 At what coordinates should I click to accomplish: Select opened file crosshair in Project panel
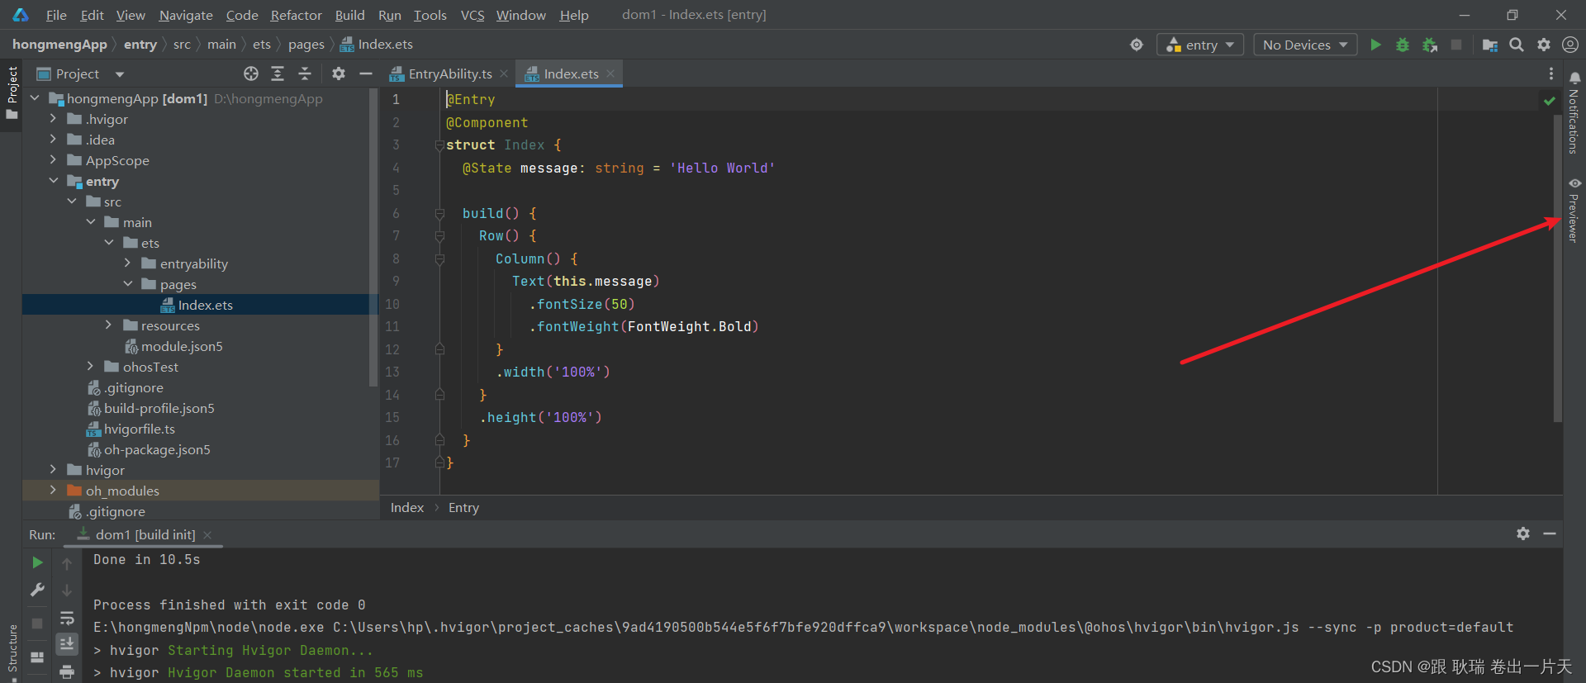[x=251, y=74]
